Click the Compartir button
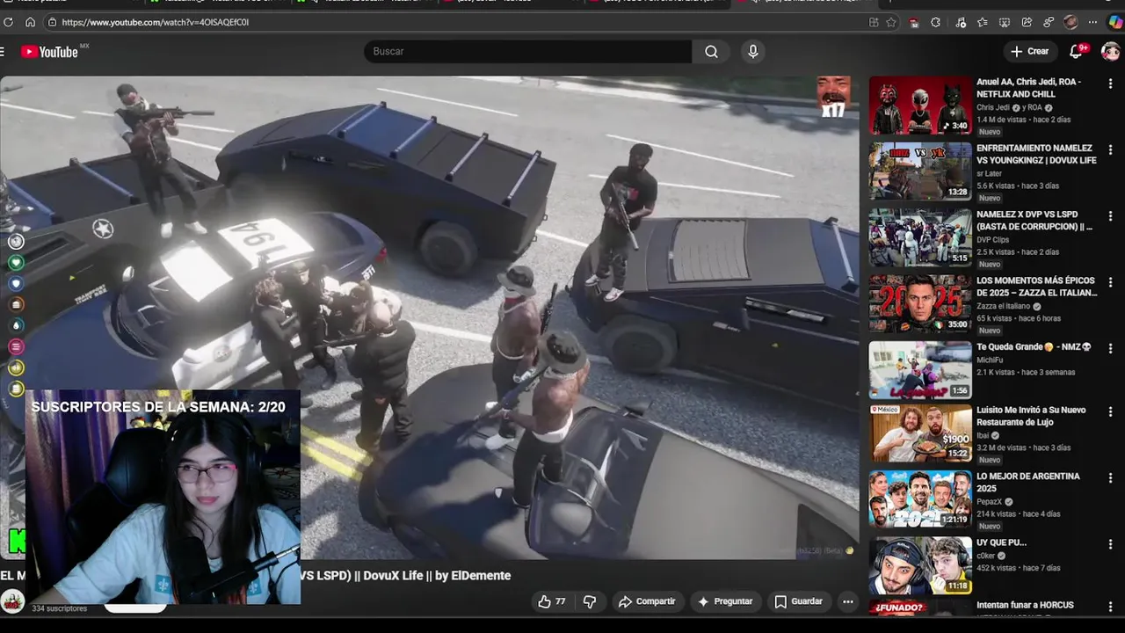This screenshot has height=633, width=1125. tap(647, 601)
